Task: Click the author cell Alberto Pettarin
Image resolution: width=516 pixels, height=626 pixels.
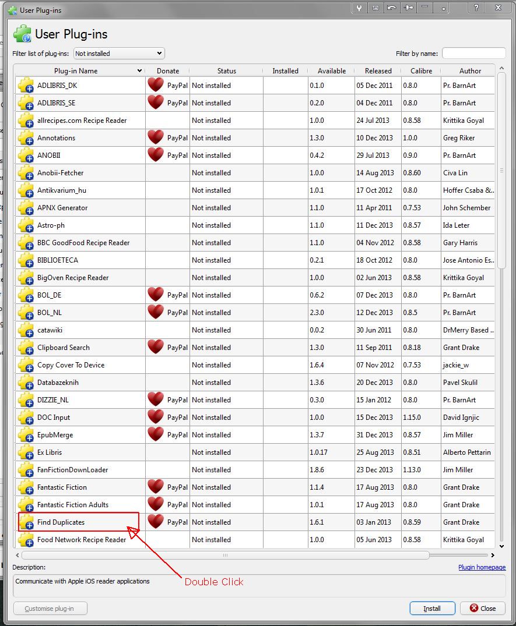Action: pos(466,452)
